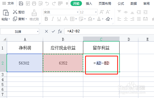This screenshot has width=154, height=98.
Task: Click the export-to-PDF icon
Action: click(x=28, y=4)
